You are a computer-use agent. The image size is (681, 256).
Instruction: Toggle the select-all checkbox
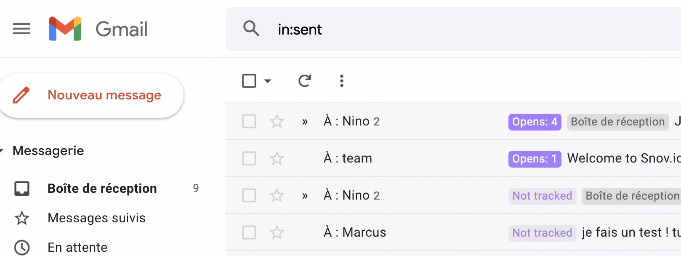pos(249,80)
